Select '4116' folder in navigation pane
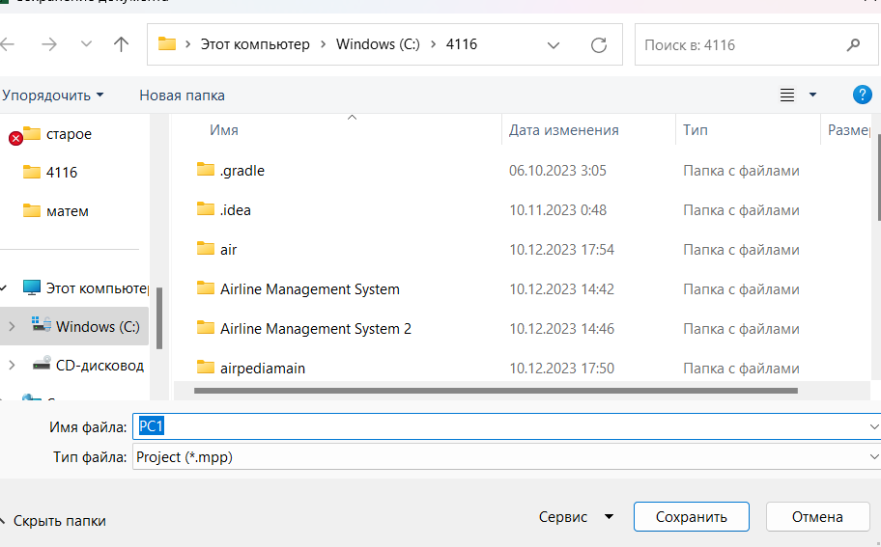This screenshot has width=881, height=547. tap(61, 173)
